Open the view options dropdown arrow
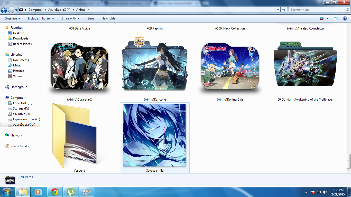This screenshot has height=197, width=351. tap(327, 18)
